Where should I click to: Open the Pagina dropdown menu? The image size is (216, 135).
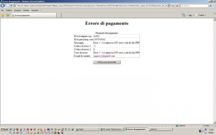click(x=201, y=15)
